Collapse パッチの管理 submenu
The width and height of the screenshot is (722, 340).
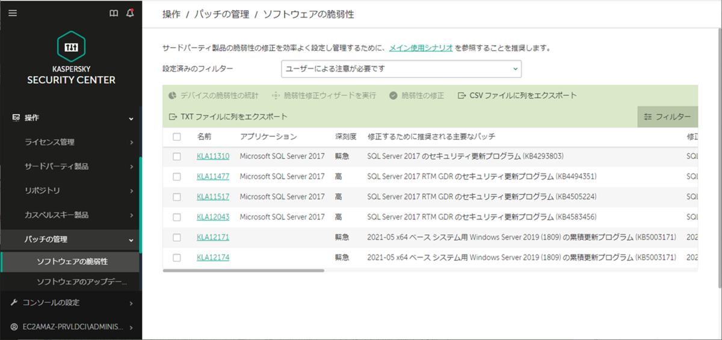[131, 240]
